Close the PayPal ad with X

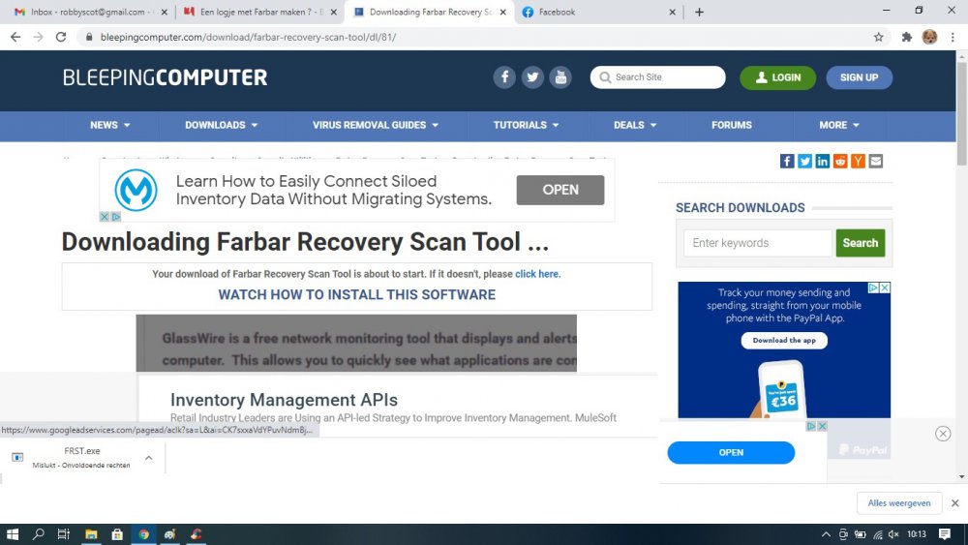(886, 288)
